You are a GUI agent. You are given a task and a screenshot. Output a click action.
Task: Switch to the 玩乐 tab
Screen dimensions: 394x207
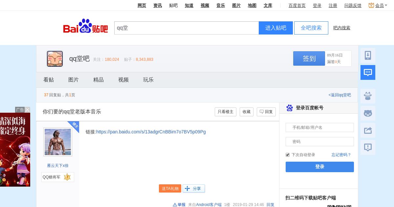click(x=148, y=80)
